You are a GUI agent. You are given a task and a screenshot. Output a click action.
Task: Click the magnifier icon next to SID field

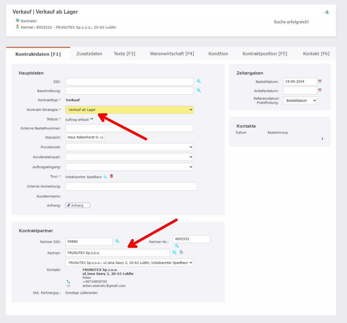(198, 81)
